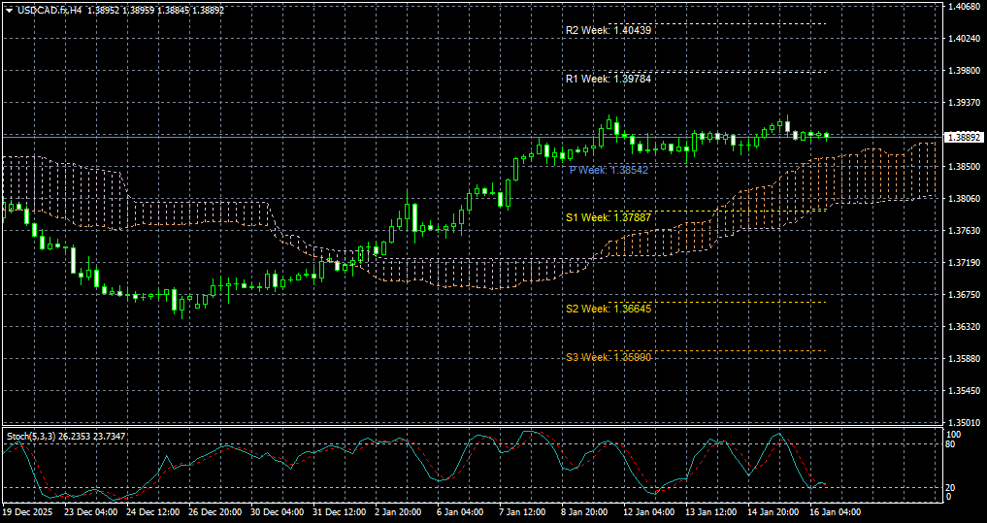Select the 14 Jan 20:00 time axis label
987x523 pixels.
pos(774,512)
